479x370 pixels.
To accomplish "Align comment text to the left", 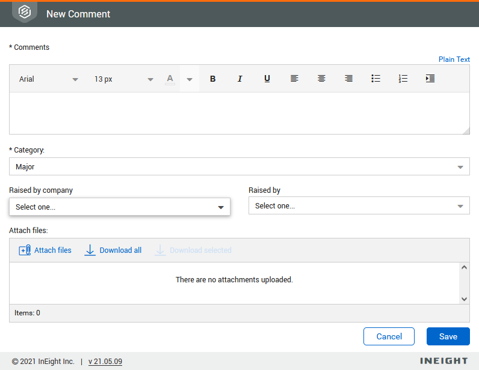I will [294, 79].
